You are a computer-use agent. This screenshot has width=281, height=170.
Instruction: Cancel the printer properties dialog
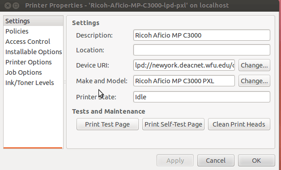pos(216,161)
